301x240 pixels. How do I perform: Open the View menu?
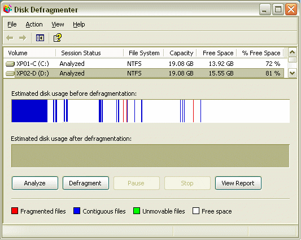pos(58,25)
